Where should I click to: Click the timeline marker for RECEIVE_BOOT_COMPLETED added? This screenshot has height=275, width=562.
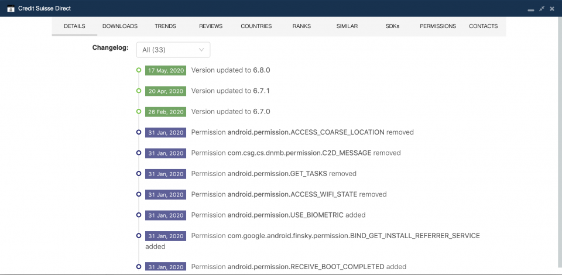pyautogui.click(x=139, y=266)
